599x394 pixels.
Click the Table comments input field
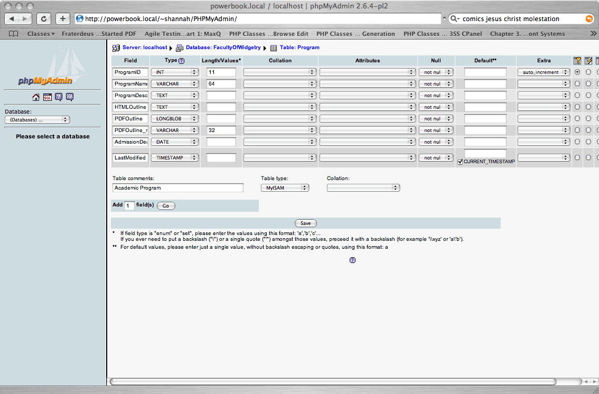pyautogui.click(x=178, y=188)
